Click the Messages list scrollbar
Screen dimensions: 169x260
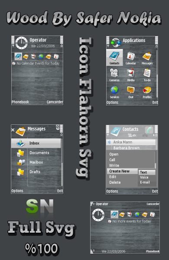point(62,162)
